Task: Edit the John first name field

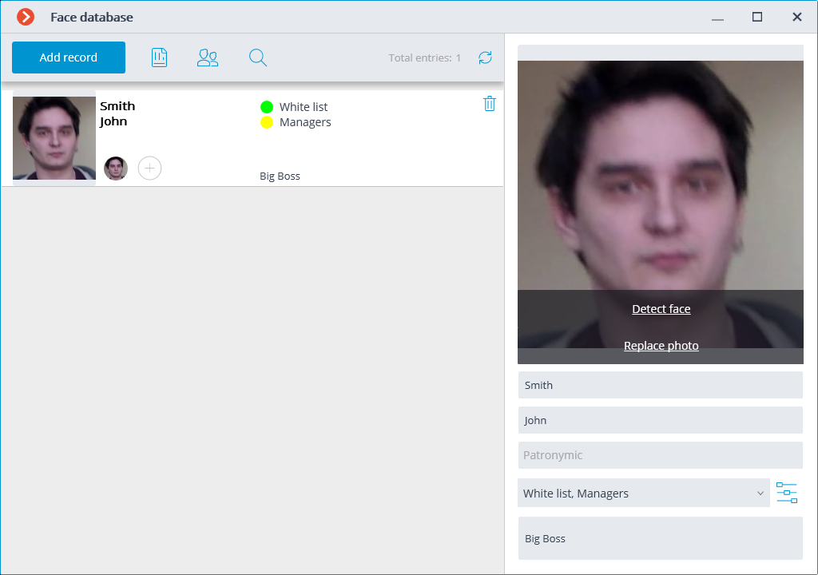Action: 661,419
